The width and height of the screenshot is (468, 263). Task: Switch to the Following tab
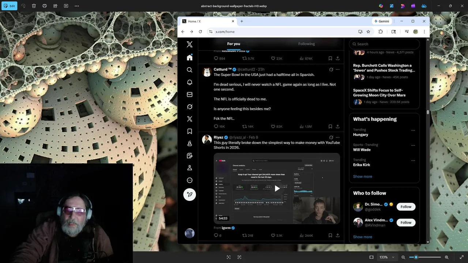pos(306,44)
